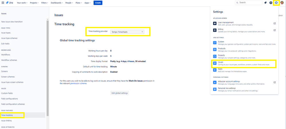This screenshot has height=129, width=286.
Task: Open Field configuration schemes in sidebar
Action: [13, 104]
